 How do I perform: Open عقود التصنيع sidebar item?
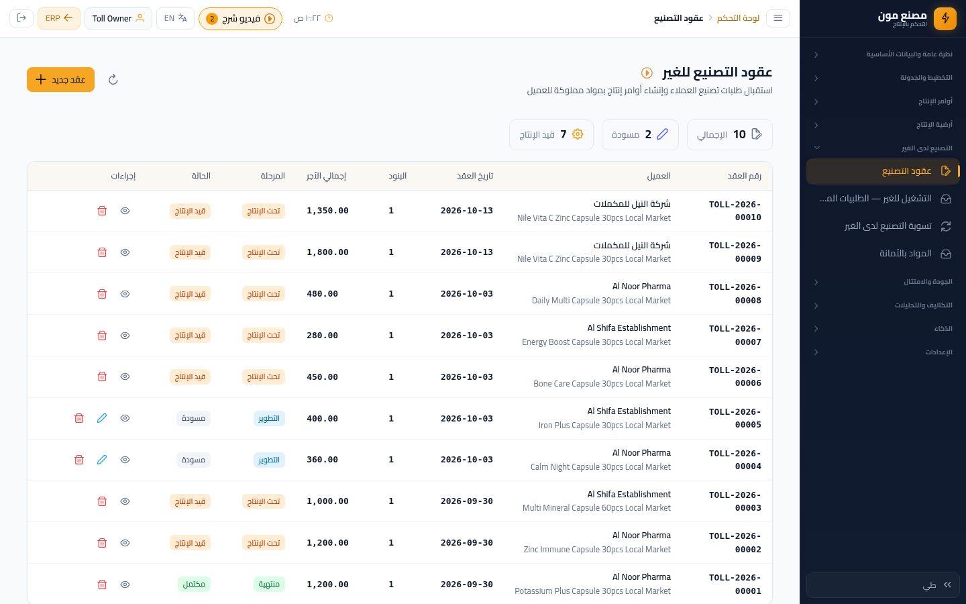(x=883, y=171)
